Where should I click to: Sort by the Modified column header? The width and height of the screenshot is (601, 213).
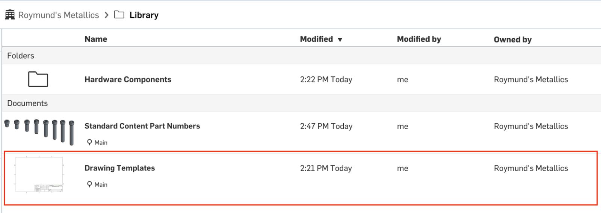tap(316, 39)
